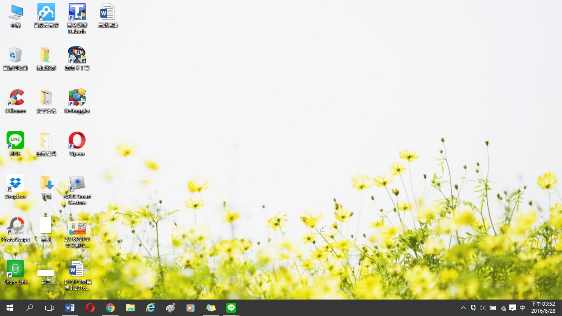The image size is (562, 316).
Task: Open the 元配完結 Word document
Action: [108, 16]
